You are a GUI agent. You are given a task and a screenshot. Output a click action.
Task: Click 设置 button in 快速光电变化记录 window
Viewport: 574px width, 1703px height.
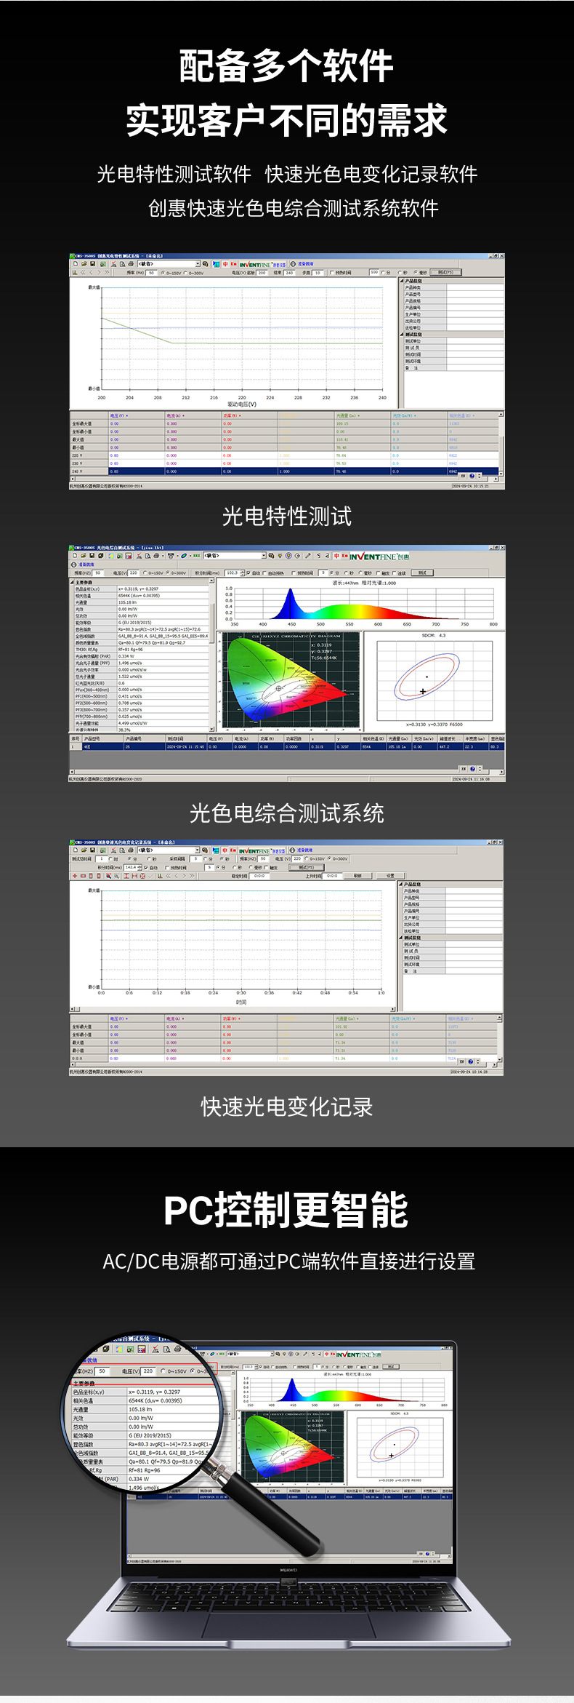click(390, 875)
